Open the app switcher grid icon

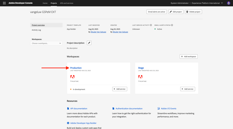[4, 3]
